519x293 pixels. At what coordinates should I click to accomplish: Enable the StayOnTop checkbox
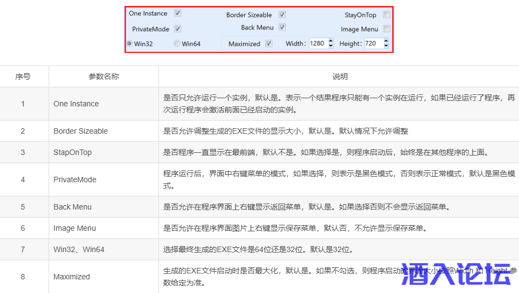pyautogui.click(x=387, y=15)
